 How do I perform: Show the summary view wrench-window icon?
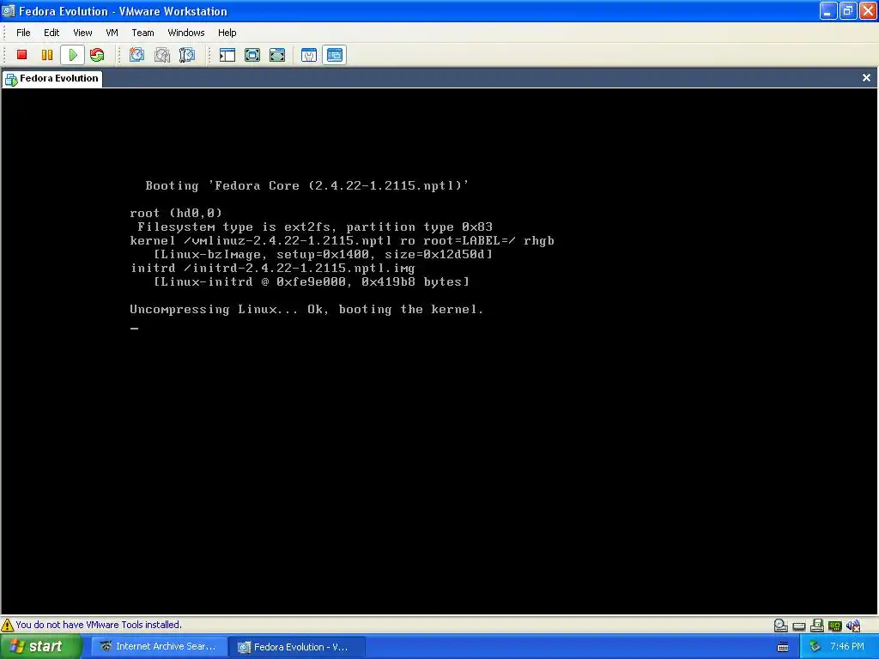tap(309, 55)
